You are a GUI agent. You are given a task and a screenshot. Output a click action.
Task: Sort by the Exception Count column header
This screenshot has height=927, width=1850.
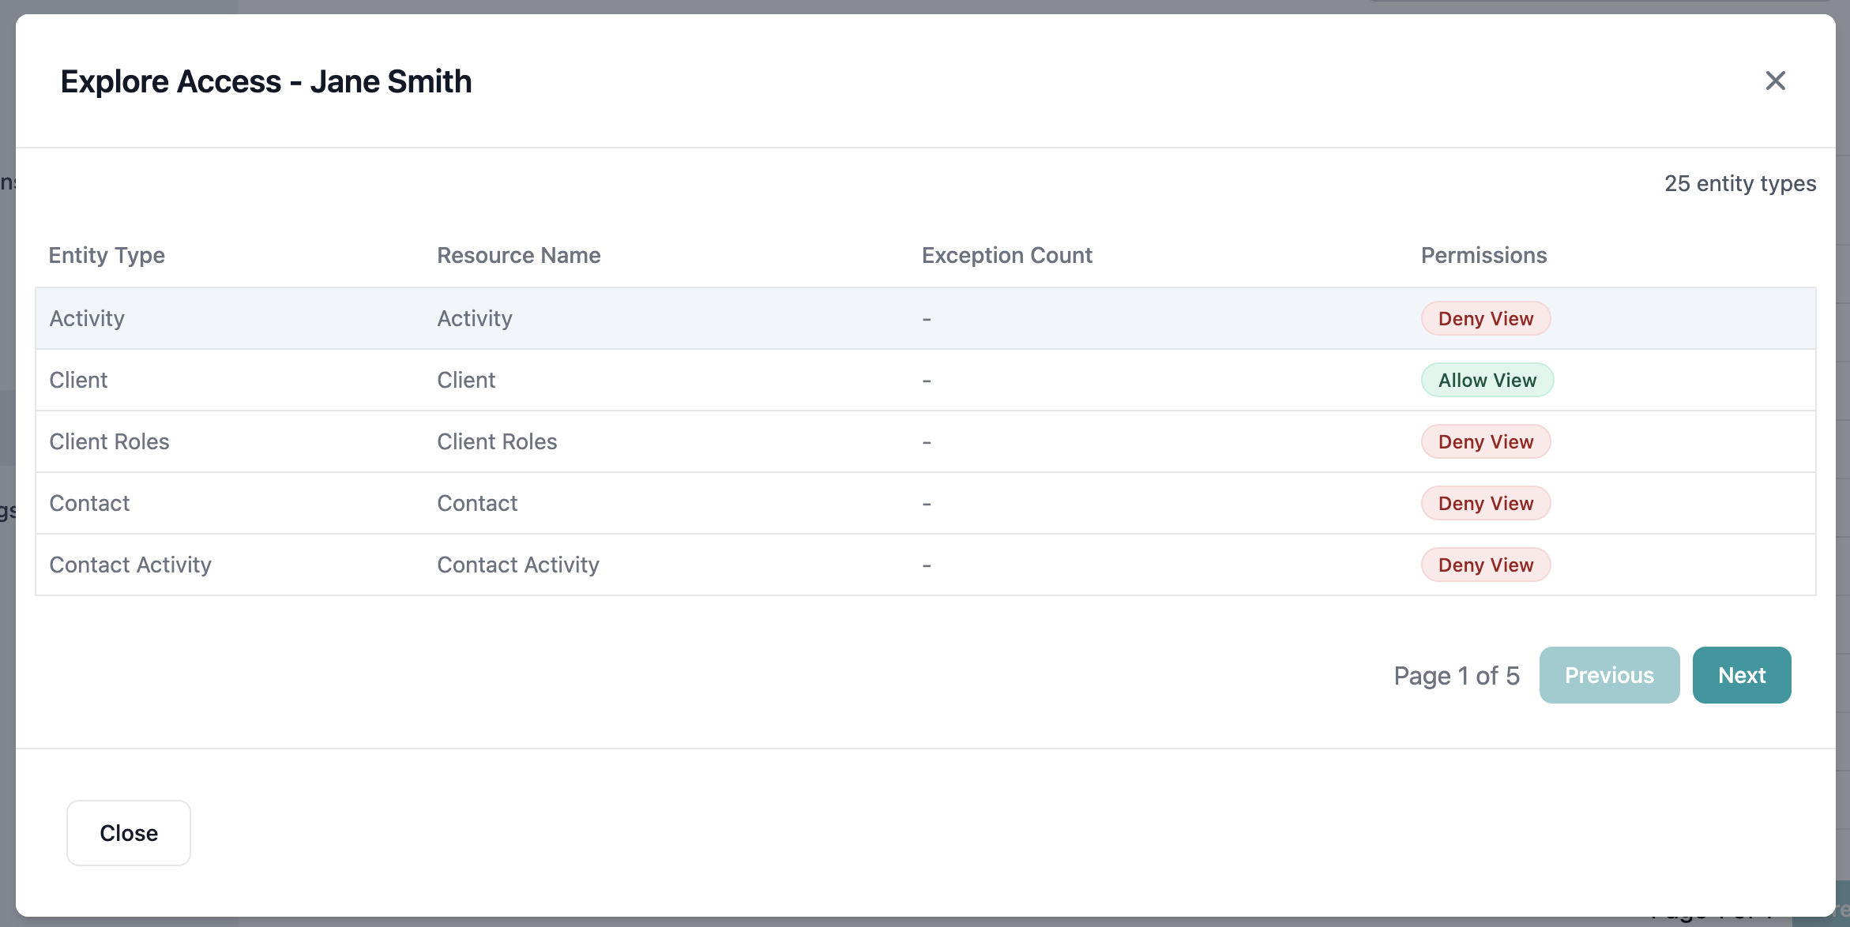pyautogui.click(x=1006, y=255)
